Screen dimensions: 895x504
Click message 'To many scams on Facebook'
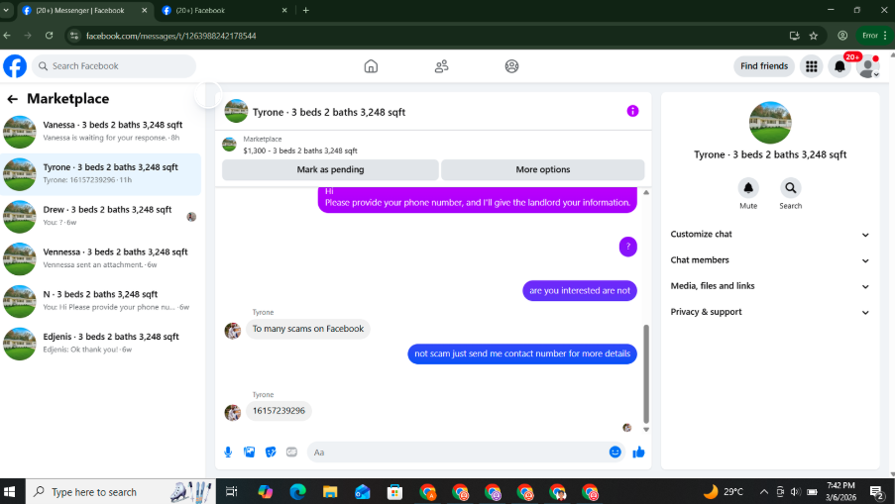click(307, 329)
